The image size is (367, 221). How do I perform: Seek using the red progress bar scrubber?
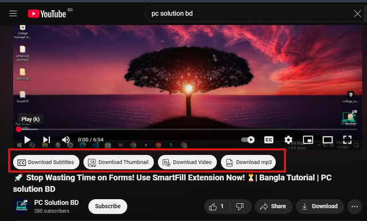tap(19, 129)
